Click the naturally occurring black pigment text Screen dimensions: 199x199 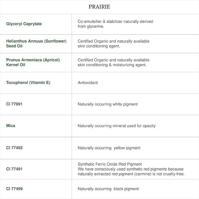(108, 189)
